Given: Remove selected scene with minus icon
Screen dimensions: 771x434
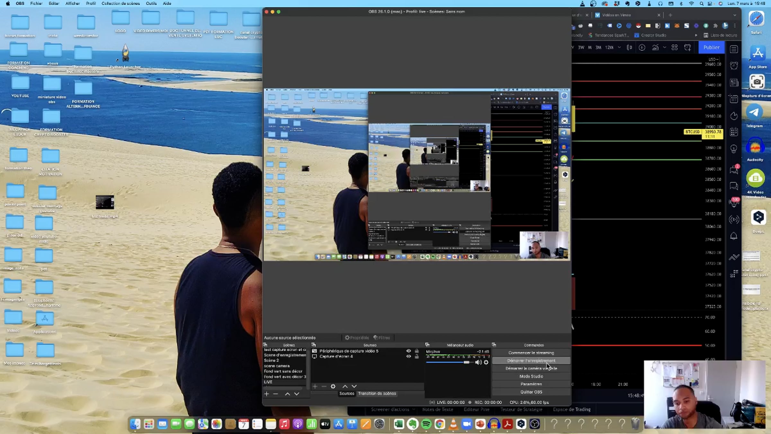Looking at the screenshot, I should pos(276,394).
